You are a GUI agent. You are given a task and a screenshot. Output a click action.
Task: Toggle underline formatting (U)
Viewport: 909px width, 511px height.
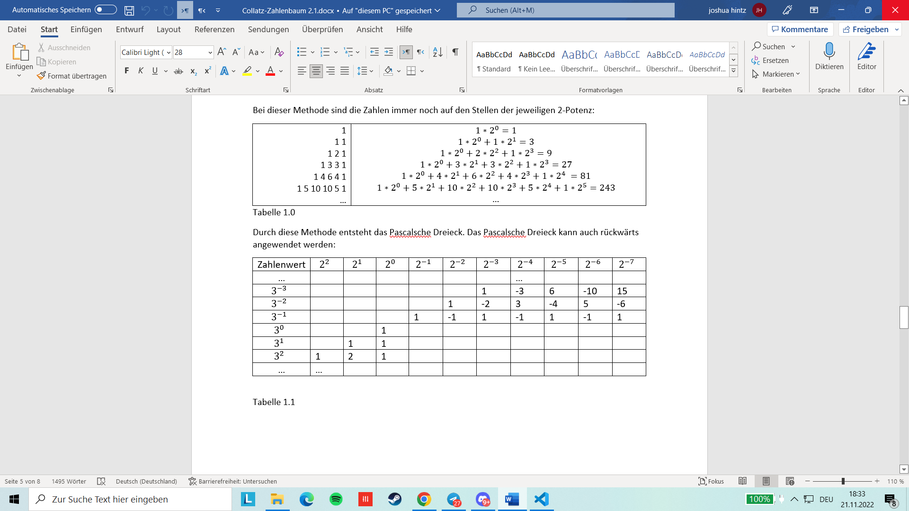[155, 71]
